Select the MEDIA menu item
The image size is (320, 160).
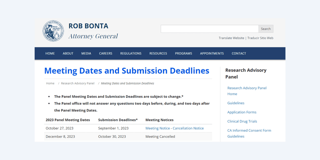86,53
